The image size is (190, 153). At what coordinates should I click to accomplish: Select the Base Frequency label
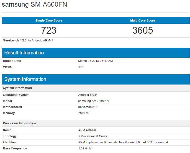[x=15, y=148]
